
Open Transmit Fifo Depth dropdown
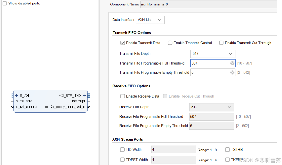[x=213, y=54]
